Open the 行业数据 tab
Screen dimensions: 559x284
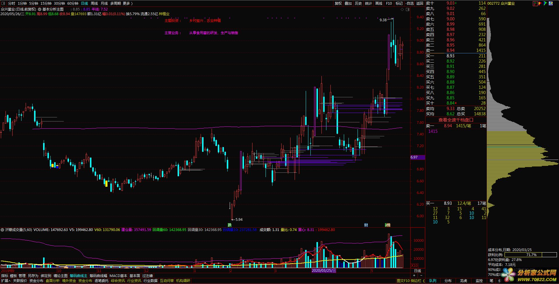[151, 281]
